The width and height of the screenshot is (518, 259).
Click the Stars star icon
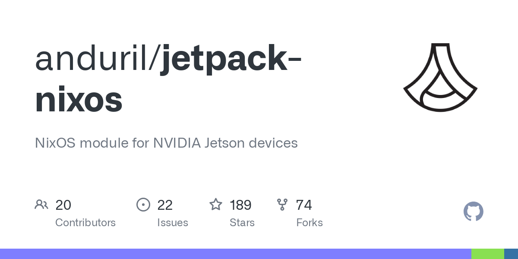[216, 205]
